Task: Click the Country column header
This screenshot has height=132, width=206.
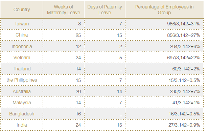Action: (22, 9)
